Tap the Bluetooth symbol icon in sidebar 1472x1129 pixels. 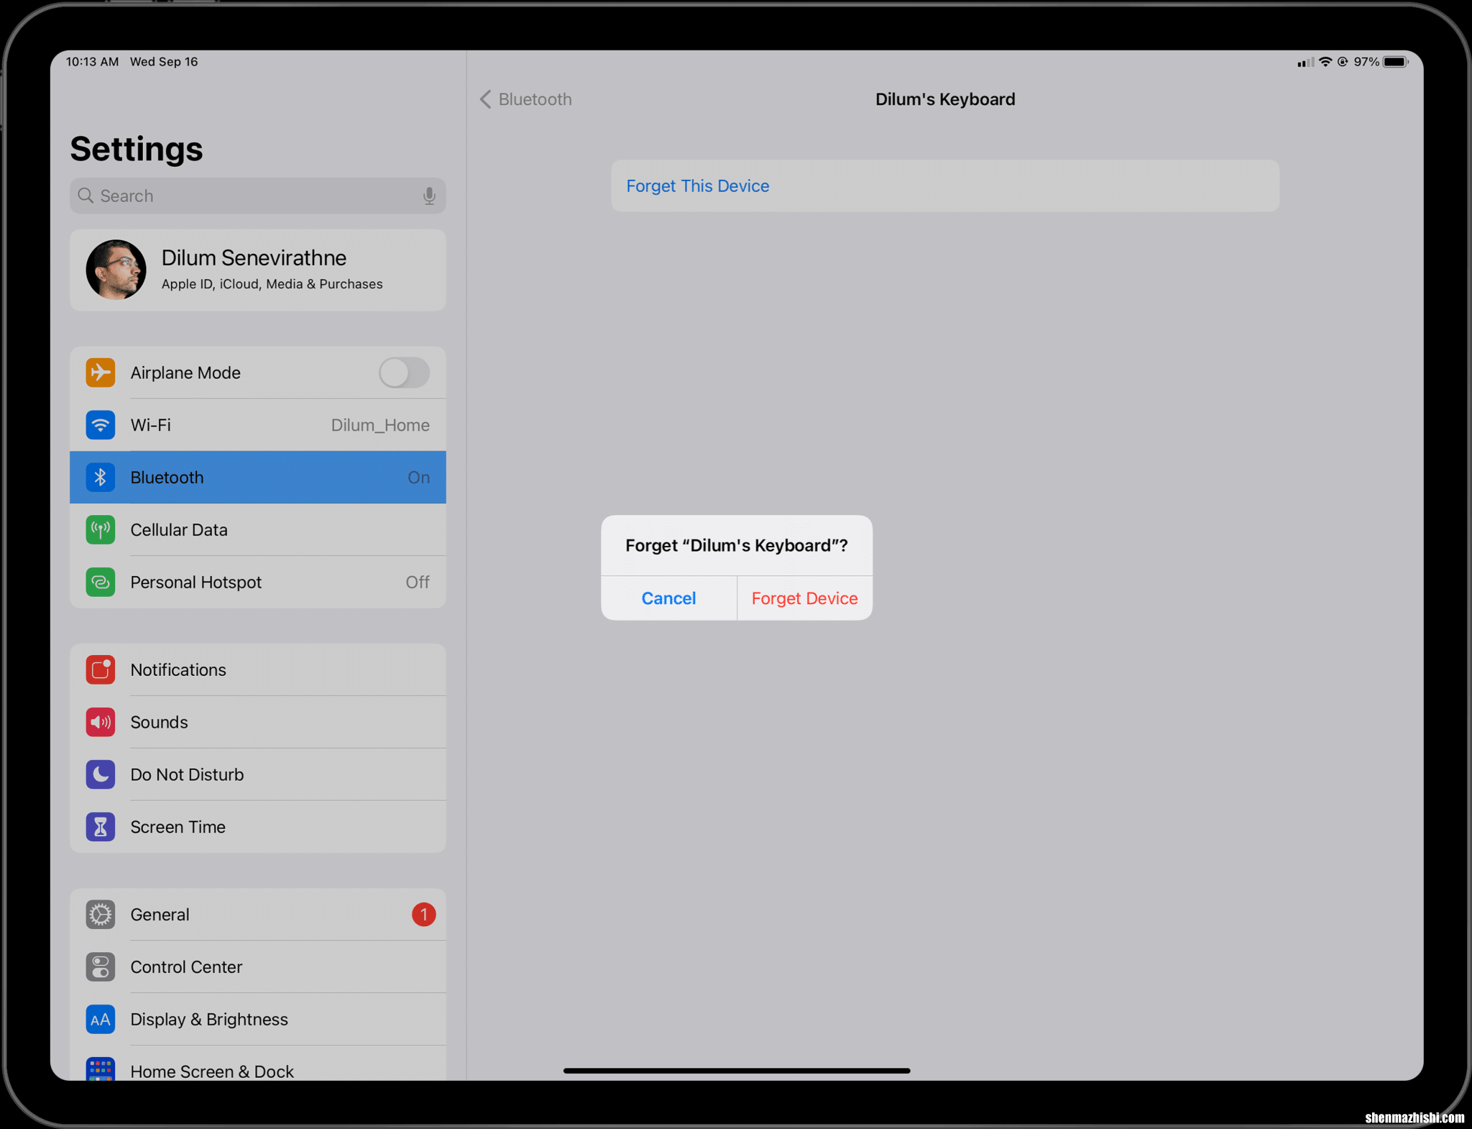(101, 477)
